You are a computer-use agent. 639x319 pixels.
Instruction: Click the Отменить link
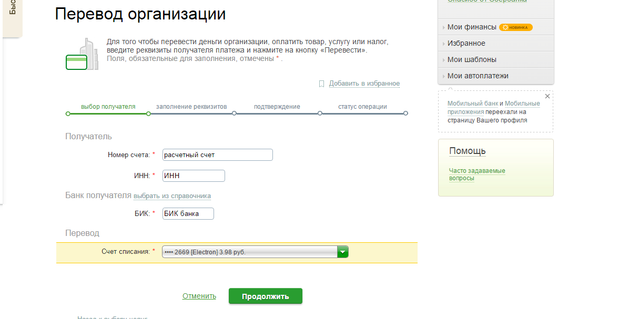coord(199,296)
